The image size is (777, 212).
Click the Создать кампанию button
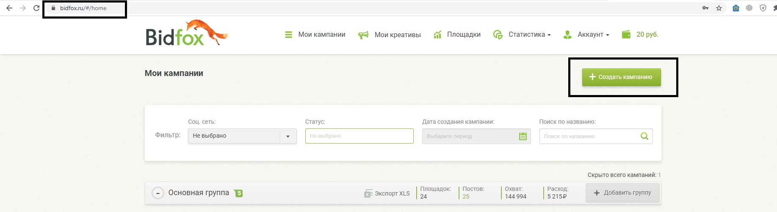pyautogui.click(x=621, y=77)
